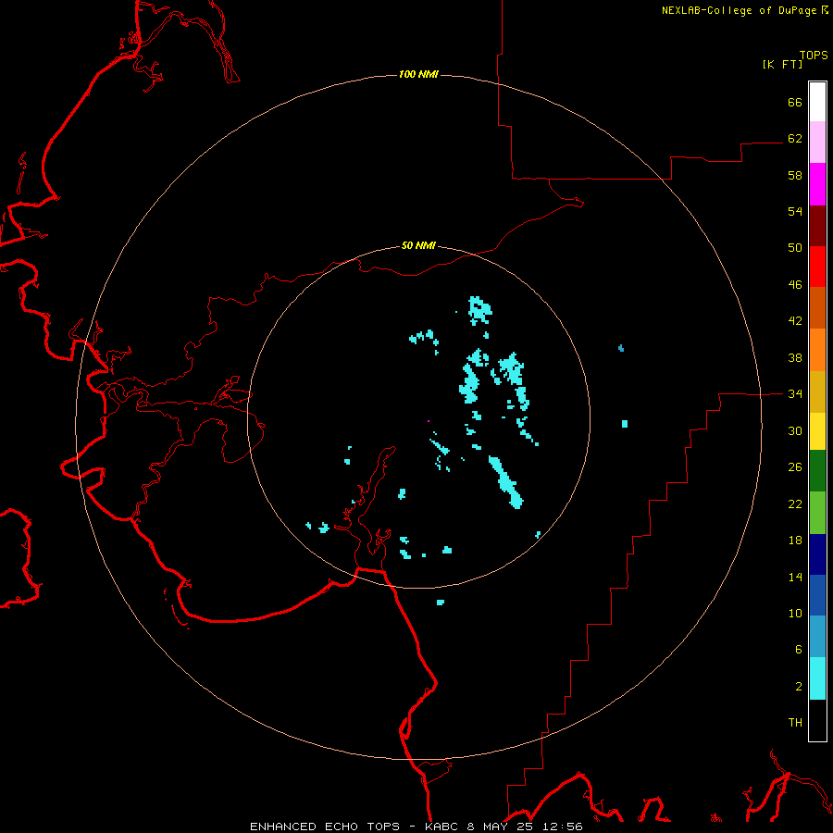
Task: Click the KABC 8 MAY 25 12:56 timestamp
Action: (x=504, y=827)
